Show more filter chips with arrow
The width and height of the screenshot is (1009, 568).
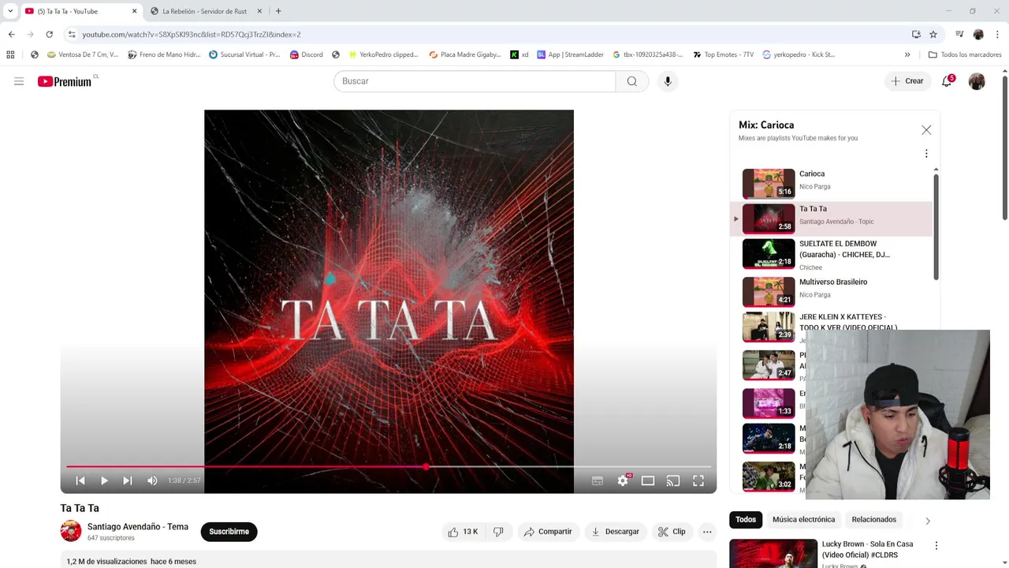[x=928, y=521]
